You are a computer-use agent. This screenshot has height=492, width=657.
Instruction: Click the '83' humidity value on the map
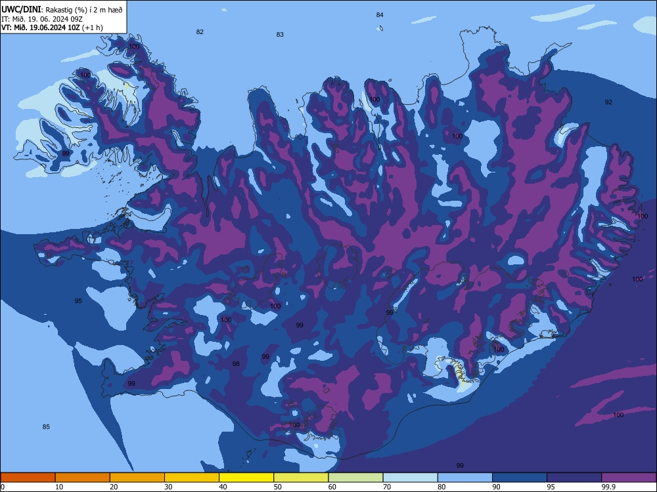280,35
